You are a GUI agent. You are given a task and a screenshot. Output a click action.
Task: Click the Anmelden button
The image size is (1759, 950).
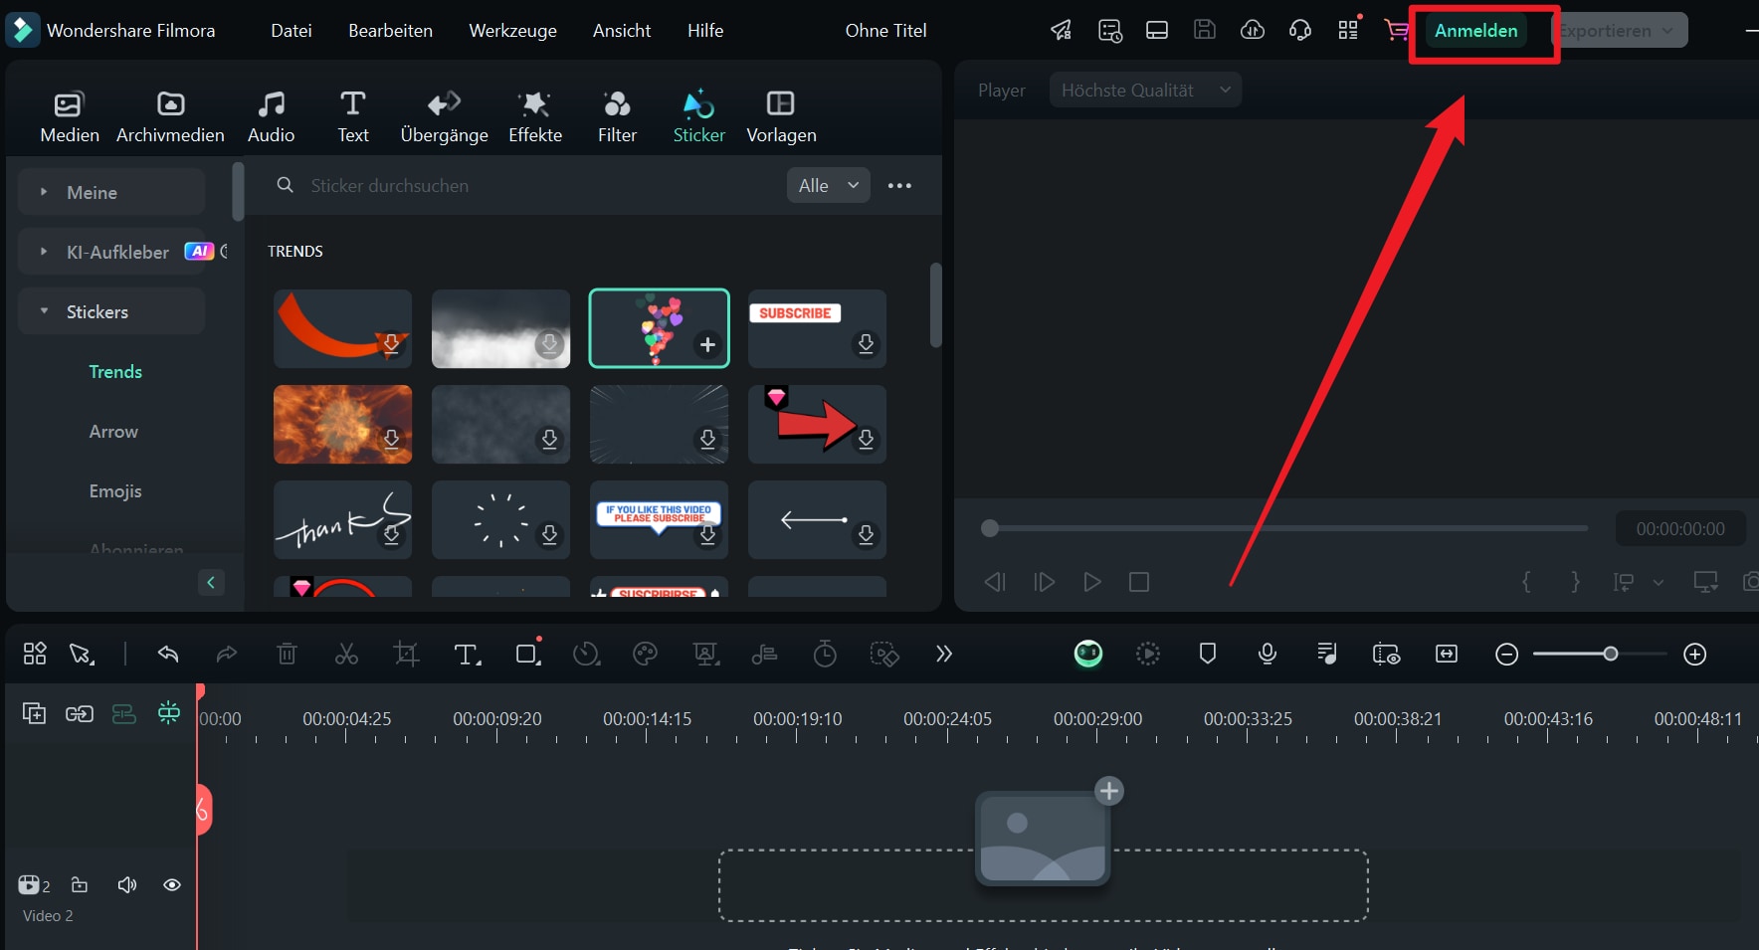point(1476,31)
